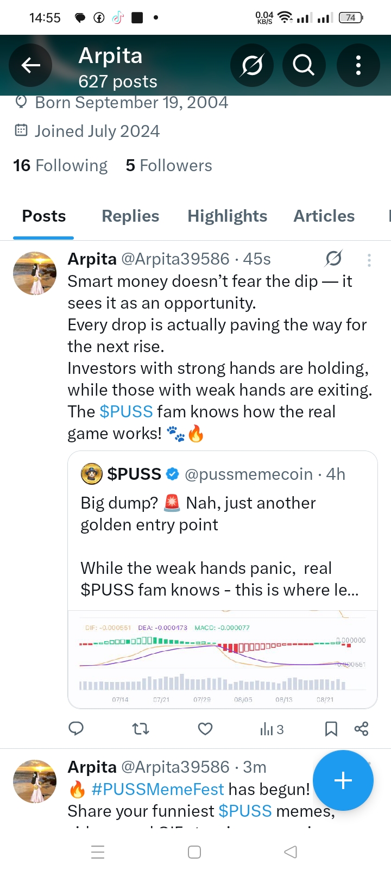Bookmark the Smart money post

pyautogui.click(x=331, y=729)
